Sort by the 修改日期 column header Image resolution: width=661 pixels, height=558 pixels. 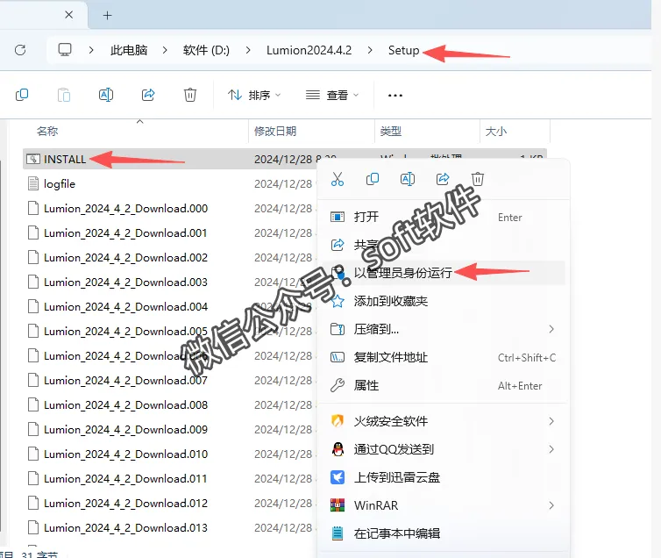[x=275, y=132]
